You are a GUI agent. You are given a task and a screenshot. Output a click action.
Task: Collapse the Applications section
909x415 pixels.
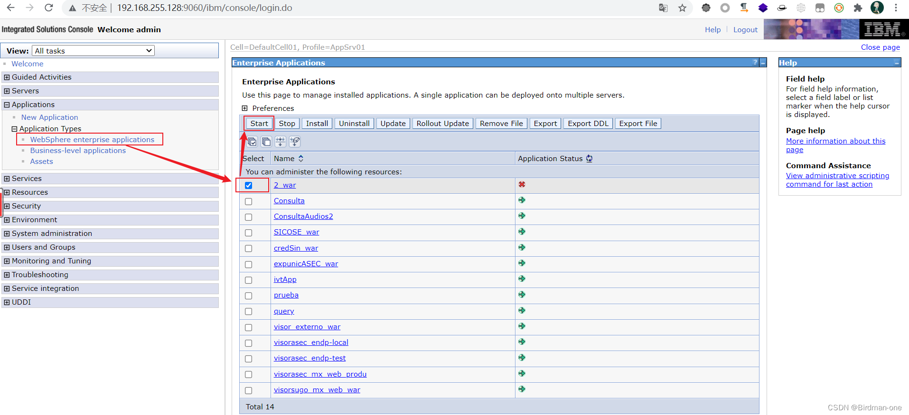pos(7,105)
